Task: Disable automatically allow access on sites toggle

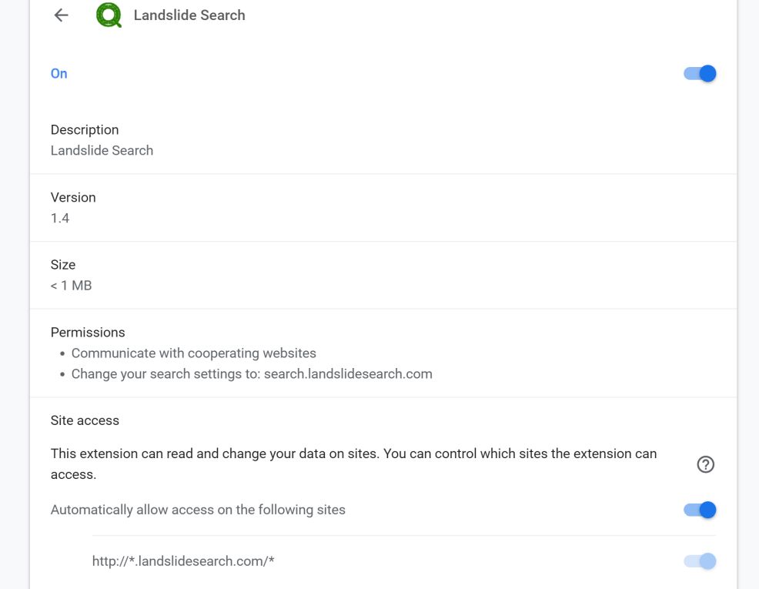Action: pos(700,510)
